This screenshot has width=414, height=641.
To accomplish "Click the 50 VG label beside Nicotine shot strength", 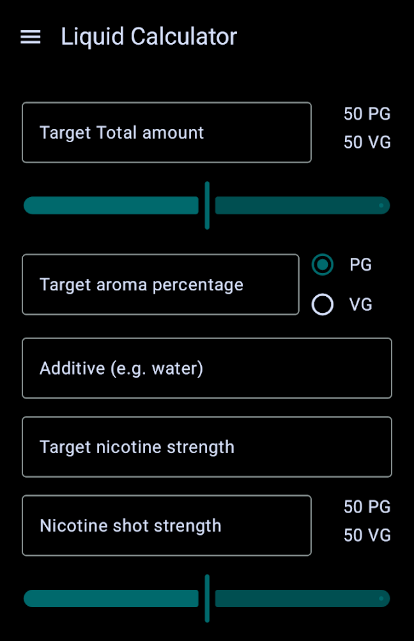I will click(367, 535).
